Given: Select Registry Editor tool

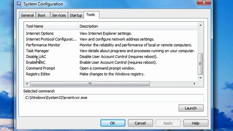Looking at the screenshot, I should point(38,74).
